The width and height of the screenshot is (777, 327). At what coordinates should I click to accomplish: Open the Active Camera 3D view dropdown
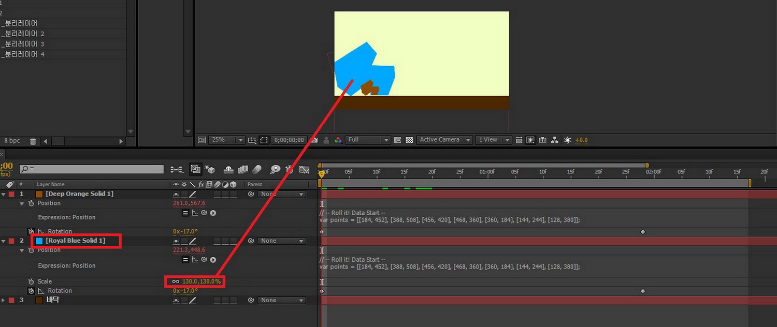coord(444,140)
